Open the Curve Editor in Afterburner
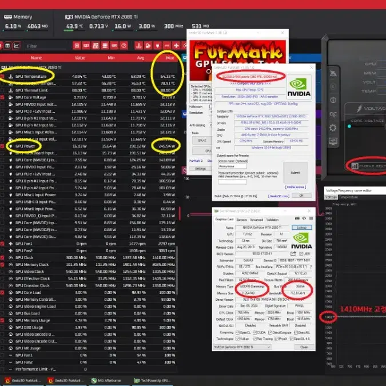This screenshot has height=386, width=386. pyautogui.click(x=368, y=166)
